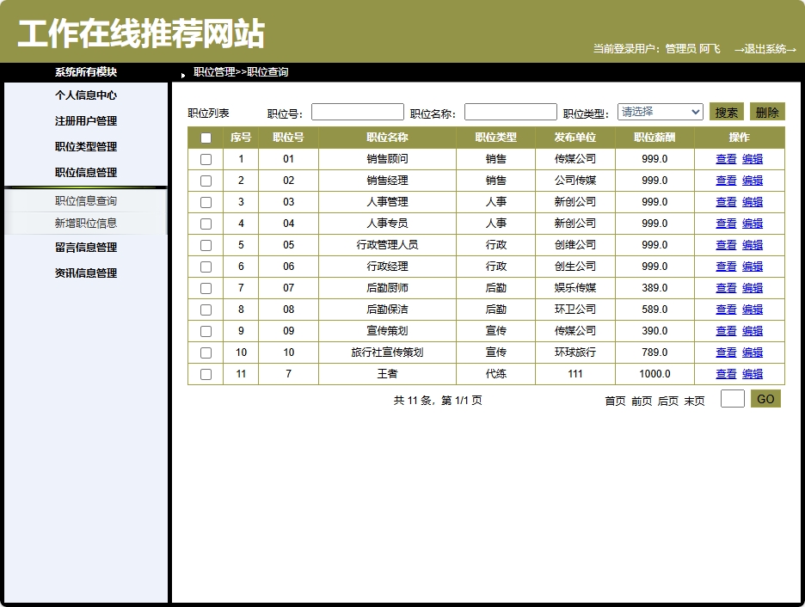This screenshot has height=607, width=805.
Task: Toggle the select-all checkbox in table header
Action: [206, 137]
